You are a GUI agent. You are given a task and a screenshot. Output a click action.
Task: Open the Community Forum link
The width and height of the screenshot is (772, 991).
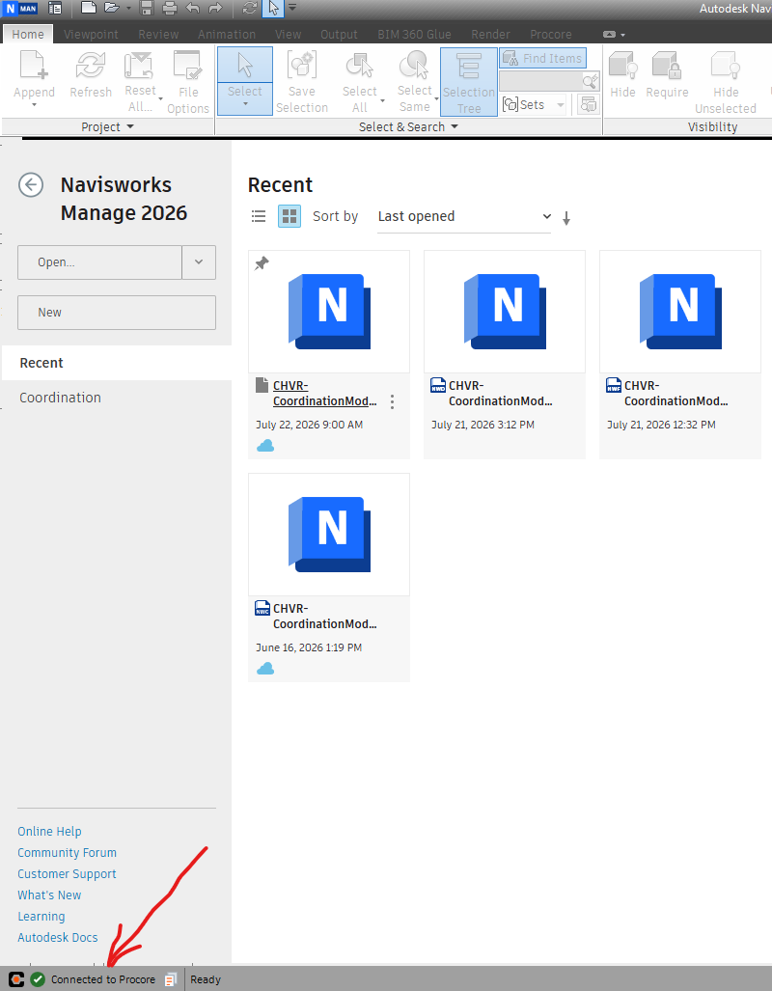pos(67,853)
